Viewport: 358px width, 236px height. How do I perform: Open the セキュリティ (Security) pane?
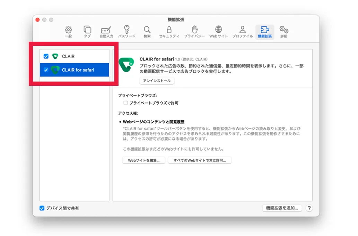[x=169, y=32]
